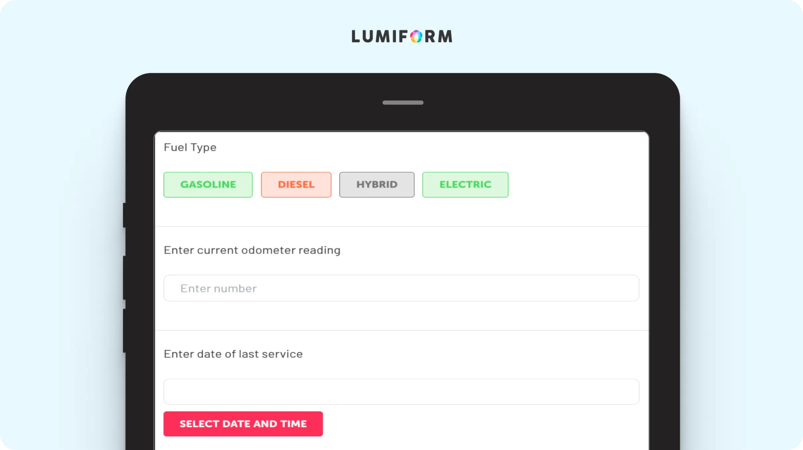Select the ELECTRIC fuel type option
Viewport: 803px width, 450px height.
click(465, 185)
